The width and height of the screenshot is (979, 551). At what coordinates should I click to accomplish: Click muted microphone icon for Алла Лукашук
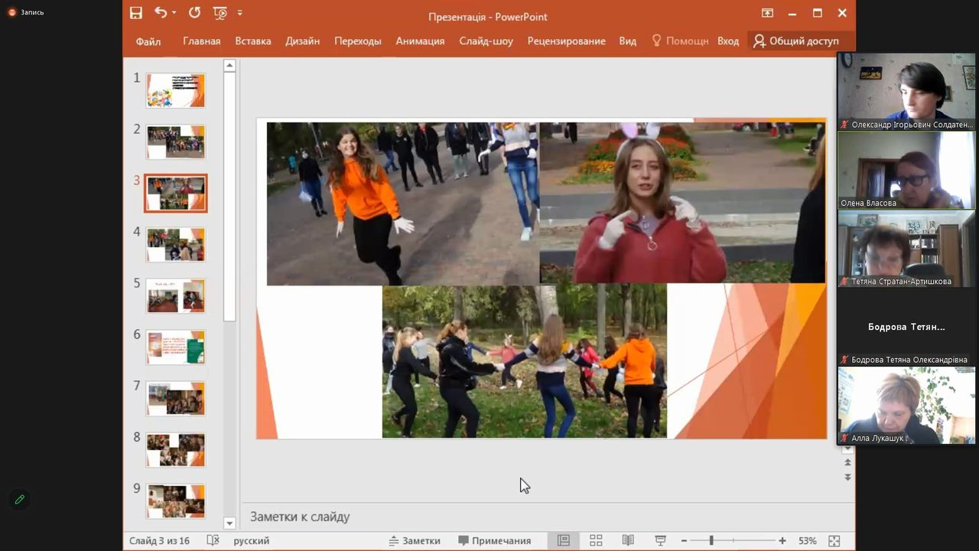844,439
